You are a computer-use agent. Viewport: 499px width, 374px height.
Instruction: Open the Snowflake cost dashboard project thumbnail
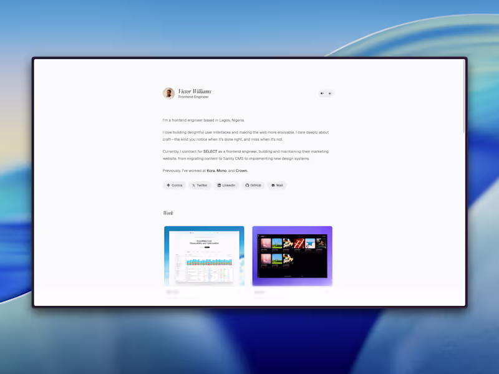click(x=205, y=256)
